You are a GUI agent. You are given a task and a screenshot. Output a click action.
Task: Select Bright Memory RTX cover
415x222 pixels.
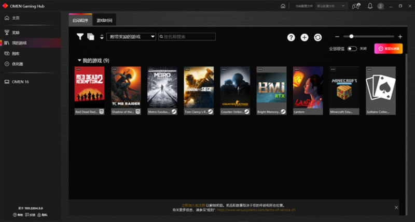click(x=271, y=87)
